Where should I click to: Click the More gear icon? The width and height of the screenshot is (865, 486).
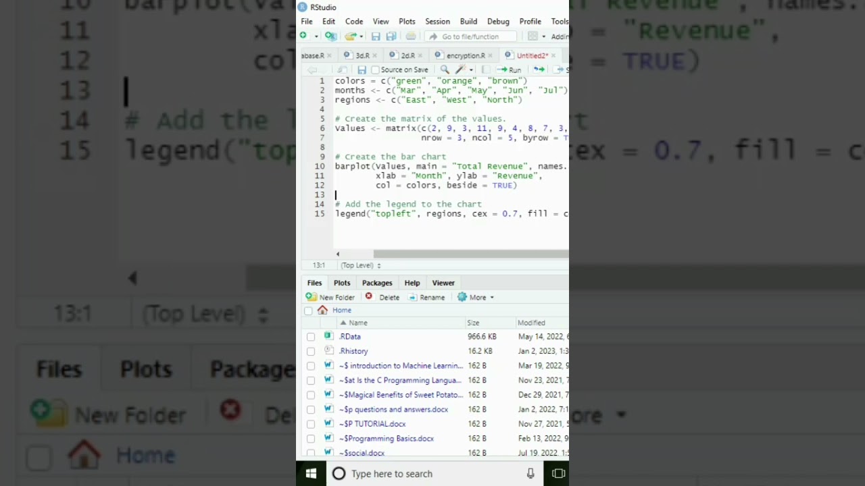pyautogui.click(x=462, y=297)
